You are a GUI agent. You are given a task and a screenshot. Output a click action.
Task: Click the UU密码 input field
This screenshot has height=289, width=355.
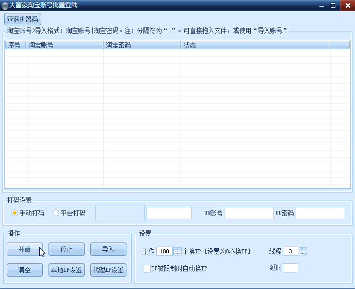[320, 213]
